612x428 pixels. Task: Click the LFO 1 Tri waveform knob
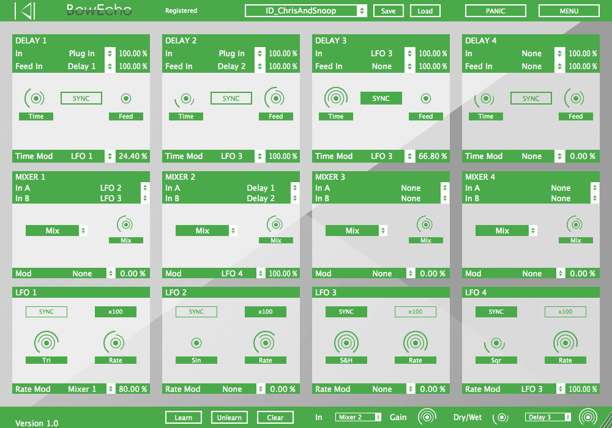click(47, 342)
